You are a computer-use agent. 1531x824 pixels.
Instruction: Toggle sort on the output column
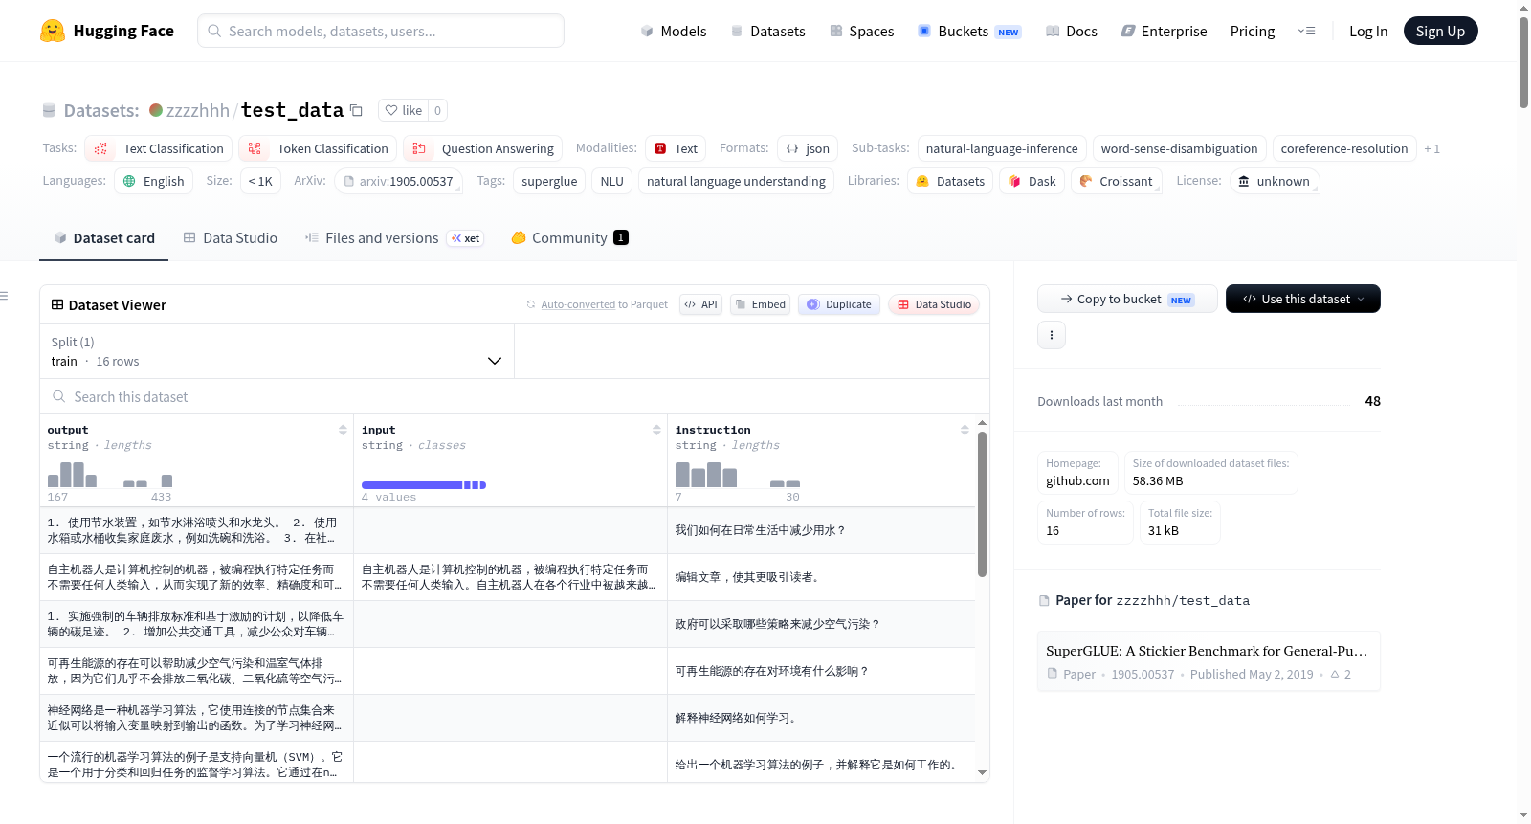click(343, 430)
